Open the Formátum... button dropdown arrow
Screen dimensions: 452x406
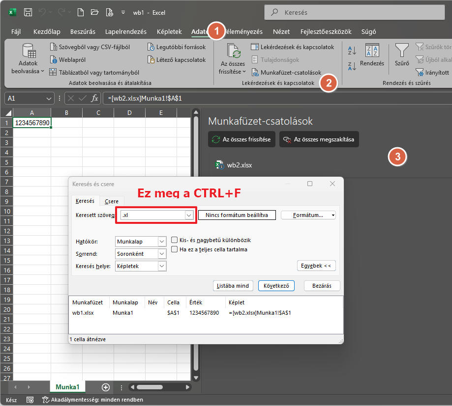click(x=333, y=215)
